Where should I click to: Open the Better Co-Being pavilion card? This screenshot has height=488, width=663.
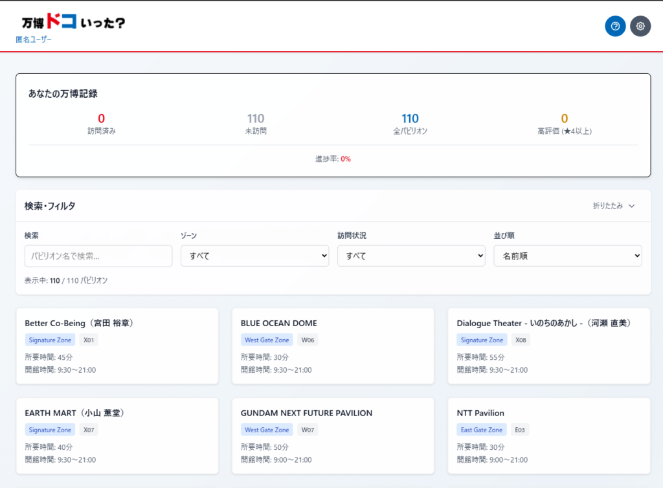(x=117, y=346)
